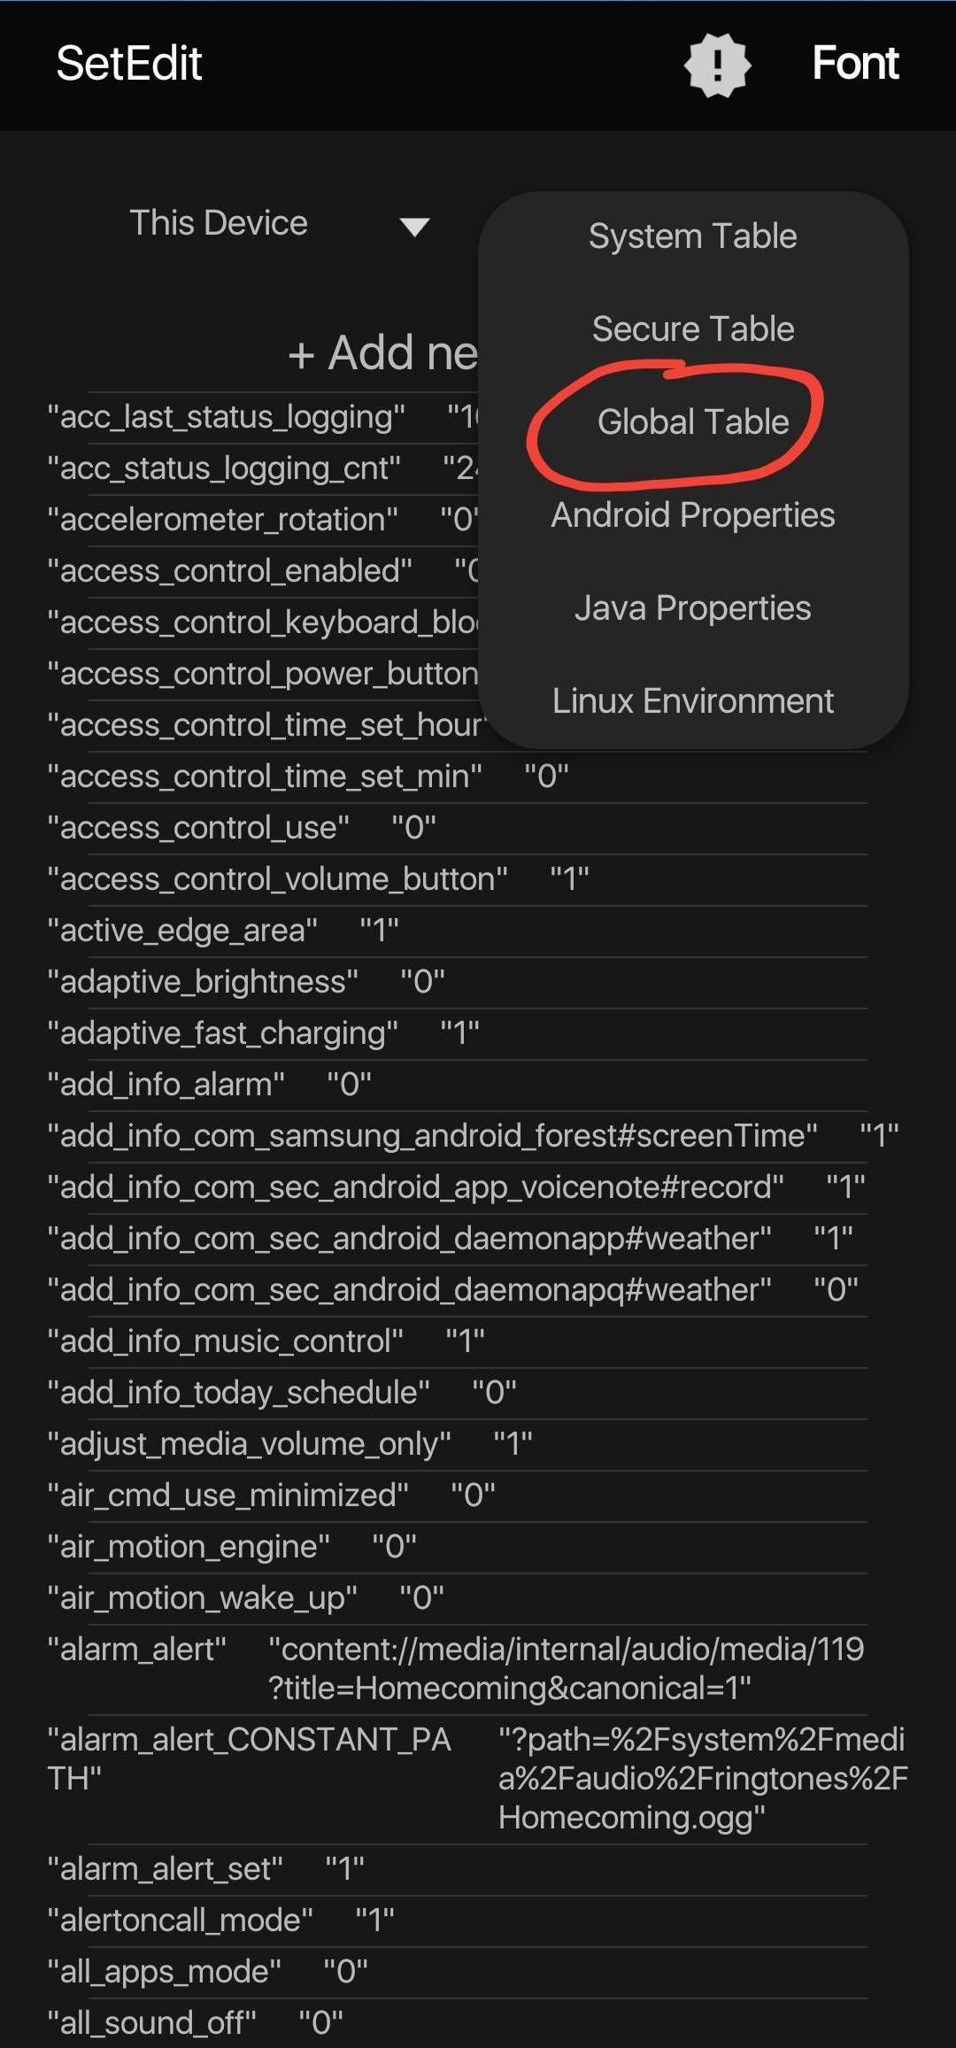Select the adjust_media_volume_only setting
Screen dimensions: 956x2048
pyautogui.click(x=290, y=1444)
